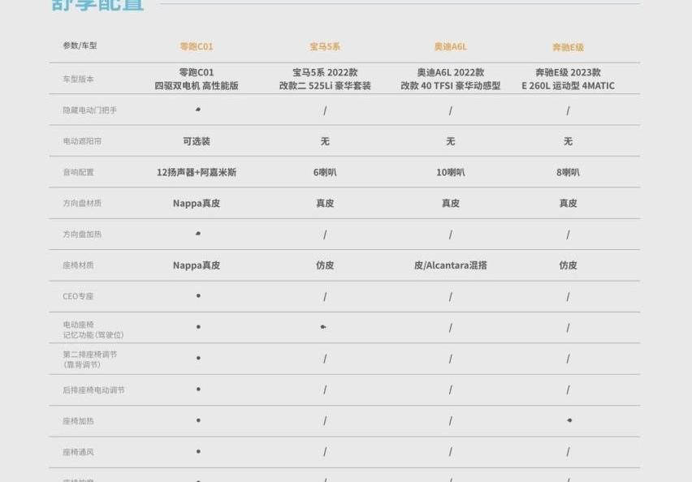
Task: Click the '座椅通风' row label
Action: pos(78,452)
